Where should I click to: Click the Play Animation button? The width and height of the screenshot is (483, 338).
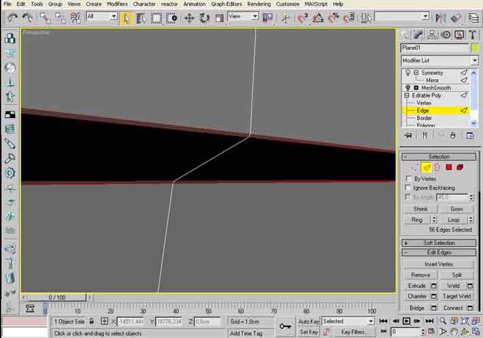pyautogui.click(x=406, y=321)
